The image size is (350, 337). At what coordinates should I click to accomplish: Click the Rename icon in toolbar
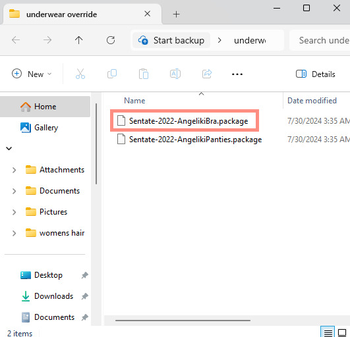[175, 74]
